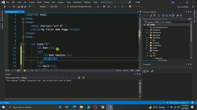Click Sync with Active Document icon

(163, 16)
